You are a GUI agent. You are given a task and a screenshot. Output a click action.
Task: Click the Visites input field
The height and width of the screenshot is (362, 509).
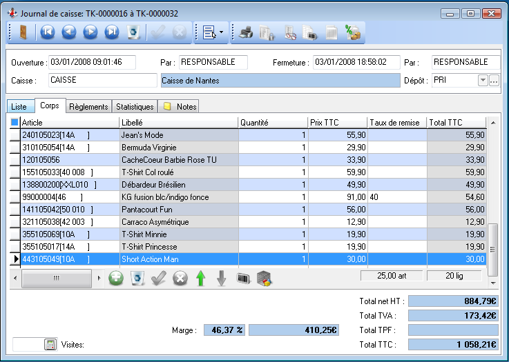pyautogui.click(x=28, y=345)
